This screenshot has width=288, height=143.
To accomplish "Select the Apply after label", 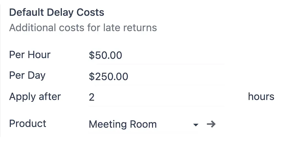I will tap(35, 97).
